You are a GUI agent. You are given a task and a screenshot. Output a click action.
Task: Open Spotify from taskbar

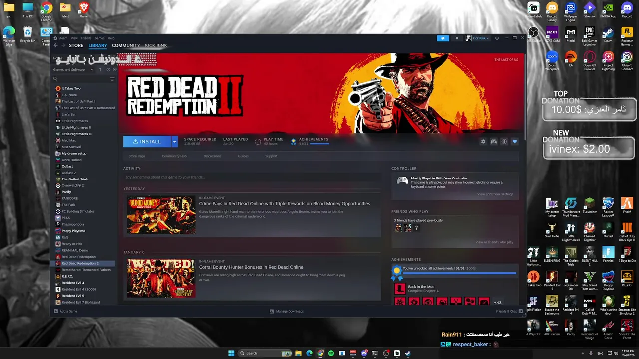[331, 353]
